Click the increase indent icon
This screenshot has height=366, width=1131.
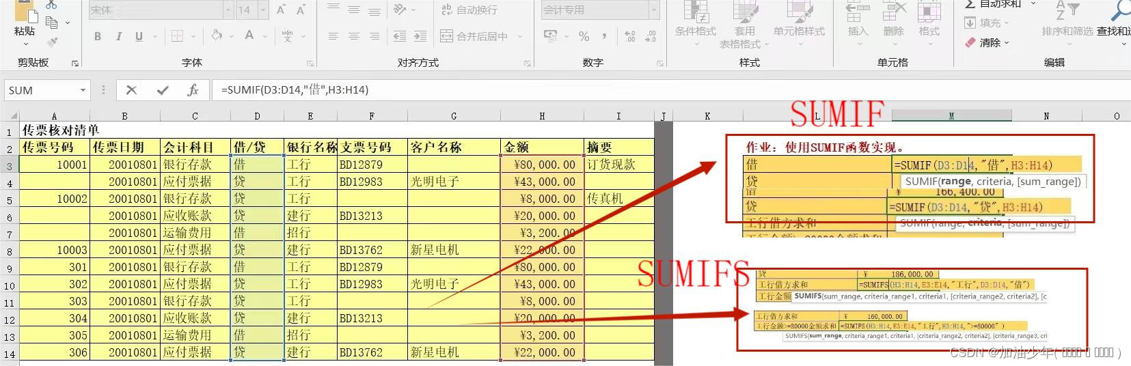420,36
